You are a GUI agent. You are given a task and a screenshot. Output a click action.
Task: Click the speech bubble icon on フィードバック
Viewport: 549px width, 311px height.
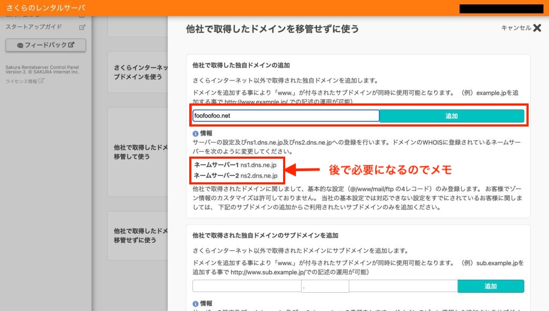[20, 46]
